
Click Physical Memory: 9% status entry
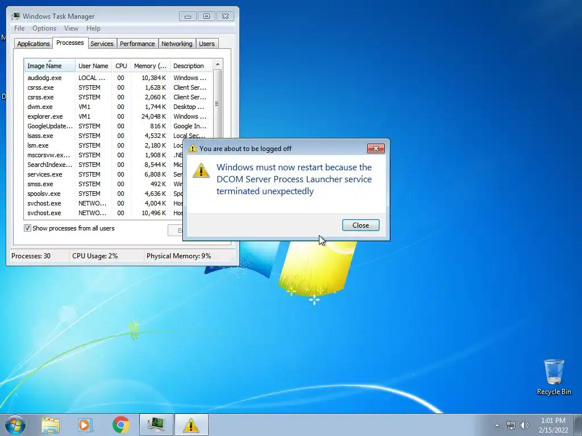[x=178, y=256]
